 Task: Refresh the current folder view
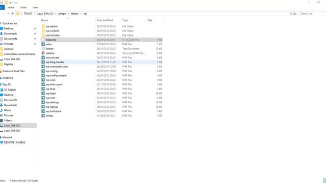coord(294,14)
